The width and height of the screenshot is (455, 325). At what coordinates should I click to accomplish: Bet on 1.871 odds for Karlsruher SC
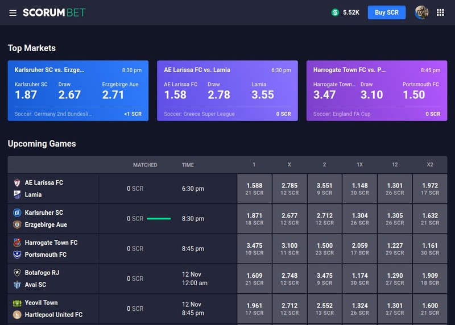(x=254, y=219)
